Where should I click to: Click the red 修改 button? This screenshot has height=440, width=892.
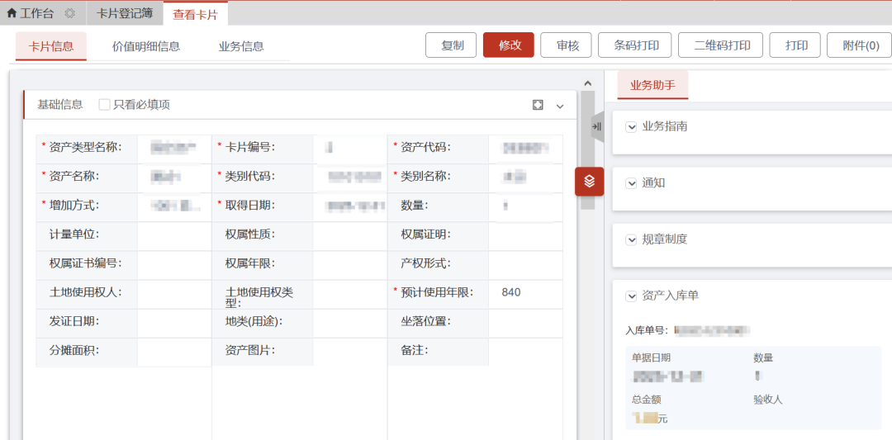509,45
